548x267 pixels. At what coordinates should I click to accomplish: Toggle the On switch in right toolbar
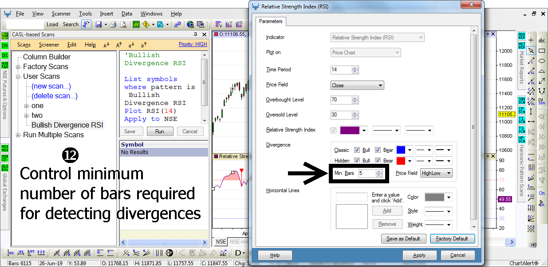[542, 193]
